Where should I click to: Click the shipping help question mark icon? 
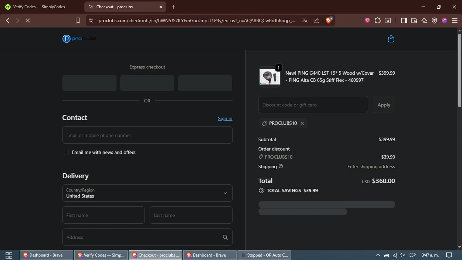pyautogui.click(x=281, y=166)
